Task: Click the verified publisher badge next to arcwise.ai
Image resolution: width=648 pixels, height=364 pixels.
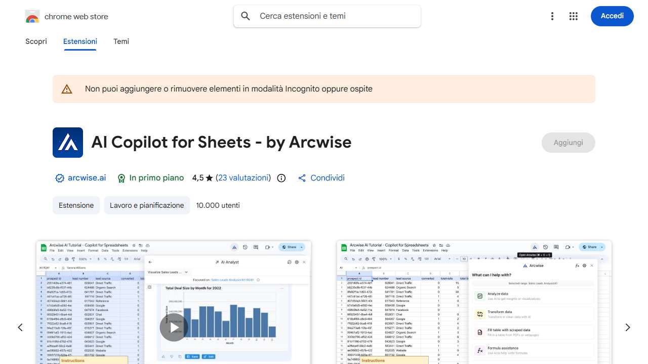Action: 59,178
